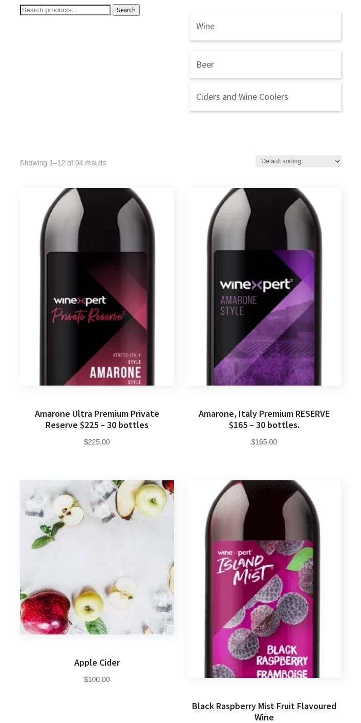Screen dimensions: 361x723
Task: Open Amarone Private Reserve bottle image
Action: click(97, 287)
